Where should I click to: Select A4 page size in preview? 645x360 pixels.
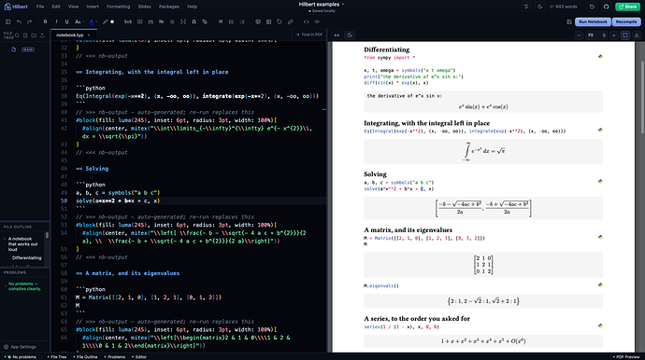(337, 35)
